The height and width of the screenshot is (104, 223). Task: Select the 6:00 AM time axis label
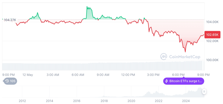pyautogui.click(x=78, y=75)
